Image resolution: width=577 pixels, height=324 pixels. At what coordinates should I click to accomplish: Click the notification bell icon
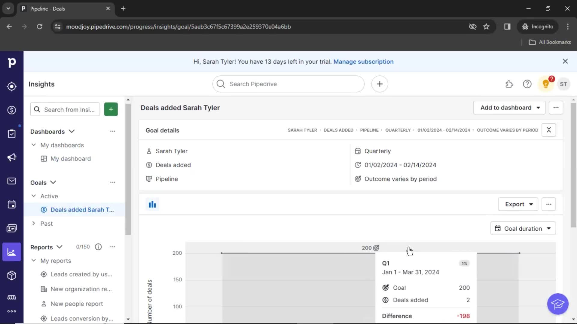546,84
